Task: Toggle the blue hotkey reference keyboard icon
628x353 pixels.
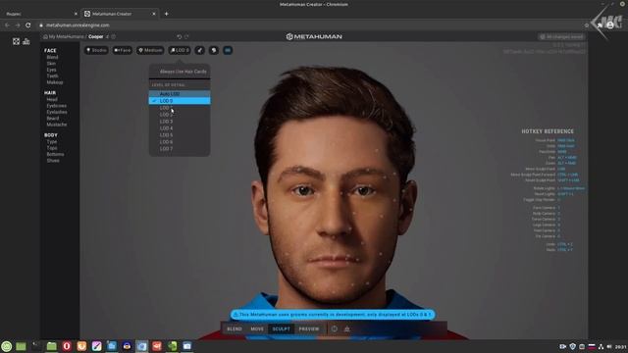Action: pos(228,50)
